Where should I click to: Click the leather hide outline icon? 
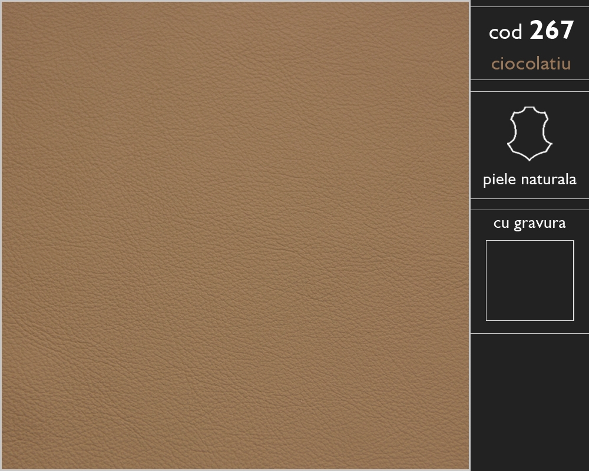530,134
